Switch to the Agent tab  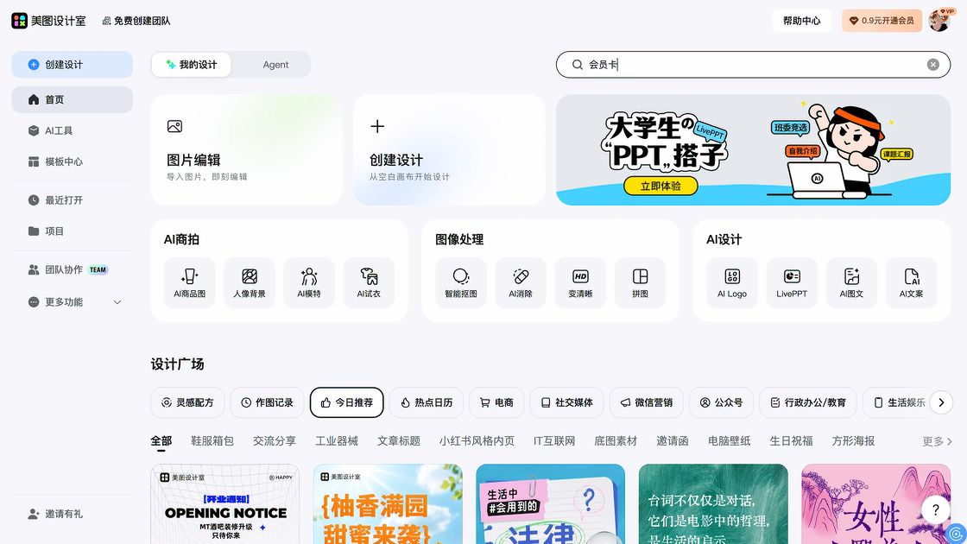point(275,65)
